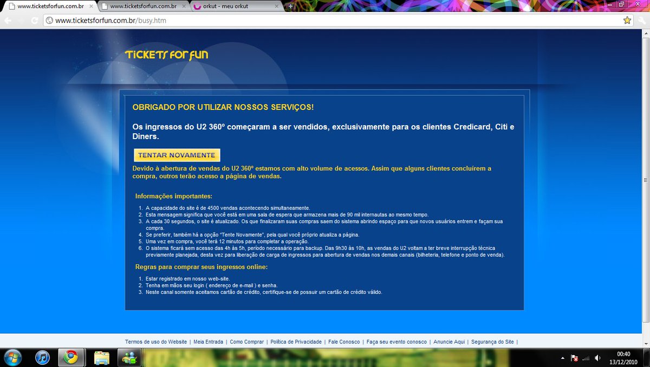Click the TENTAR NOVAMENTE button
The image size is (650, 367).
click(177, 155)
